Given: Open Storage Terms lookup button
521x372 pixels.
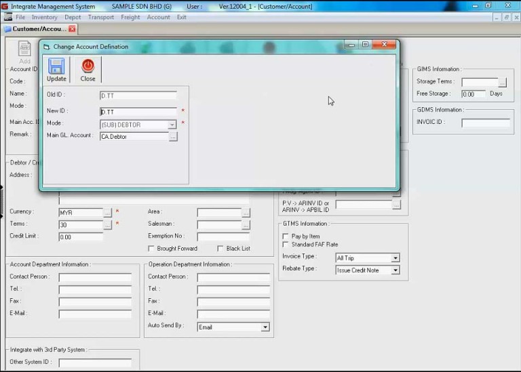Looking at the screenshot, I should tap(503, 82).
